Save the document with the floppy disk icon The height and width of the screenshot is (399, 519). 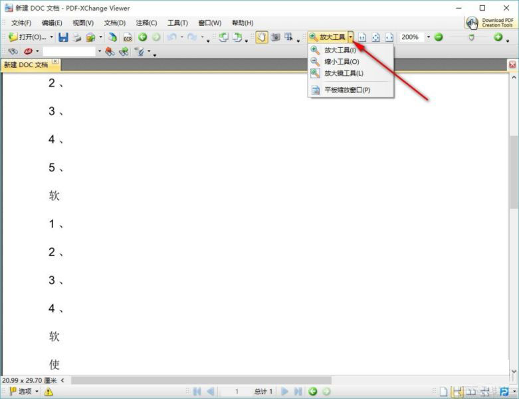pyautogui.click(x=63, y=37)
